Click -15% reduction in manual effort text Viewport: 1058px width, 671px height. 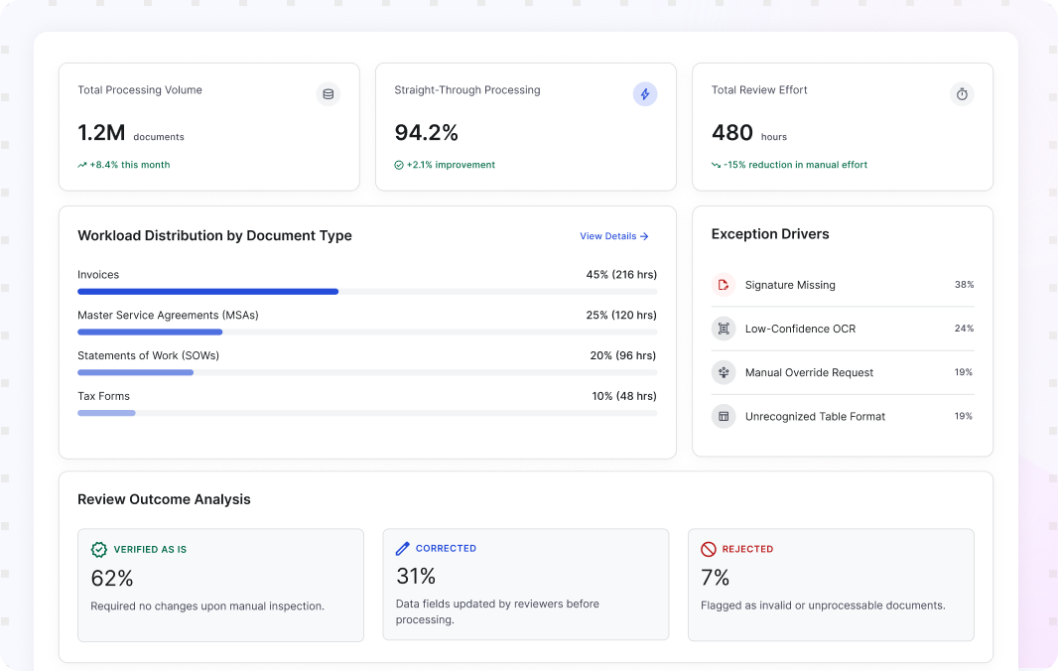coord(796,165)
